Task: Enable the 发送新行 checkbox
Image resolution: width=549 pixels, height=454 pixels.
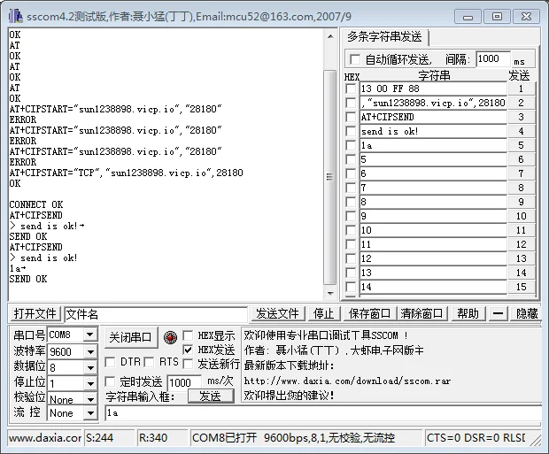Action: (188, 364)
